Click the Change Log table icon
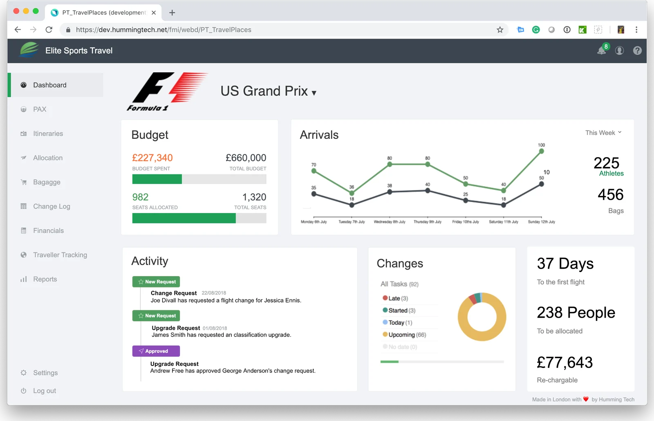 (x=24, y=206)
